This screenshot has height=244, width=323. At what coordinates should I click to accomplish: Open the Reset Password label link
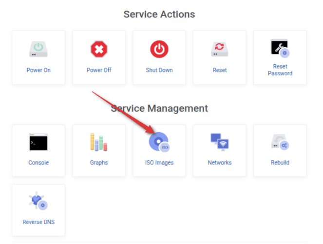280,70
